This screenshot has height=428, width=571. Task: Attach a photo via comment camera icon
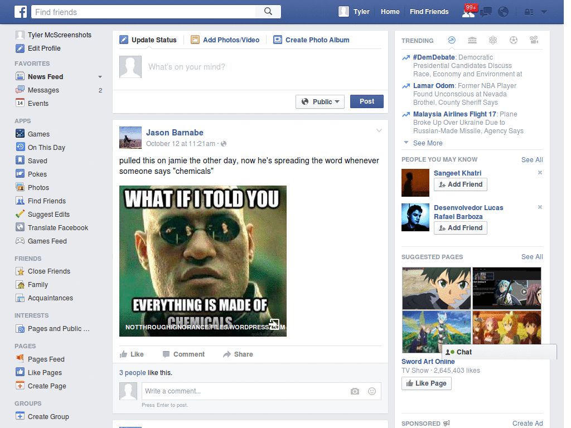[355, 391]
